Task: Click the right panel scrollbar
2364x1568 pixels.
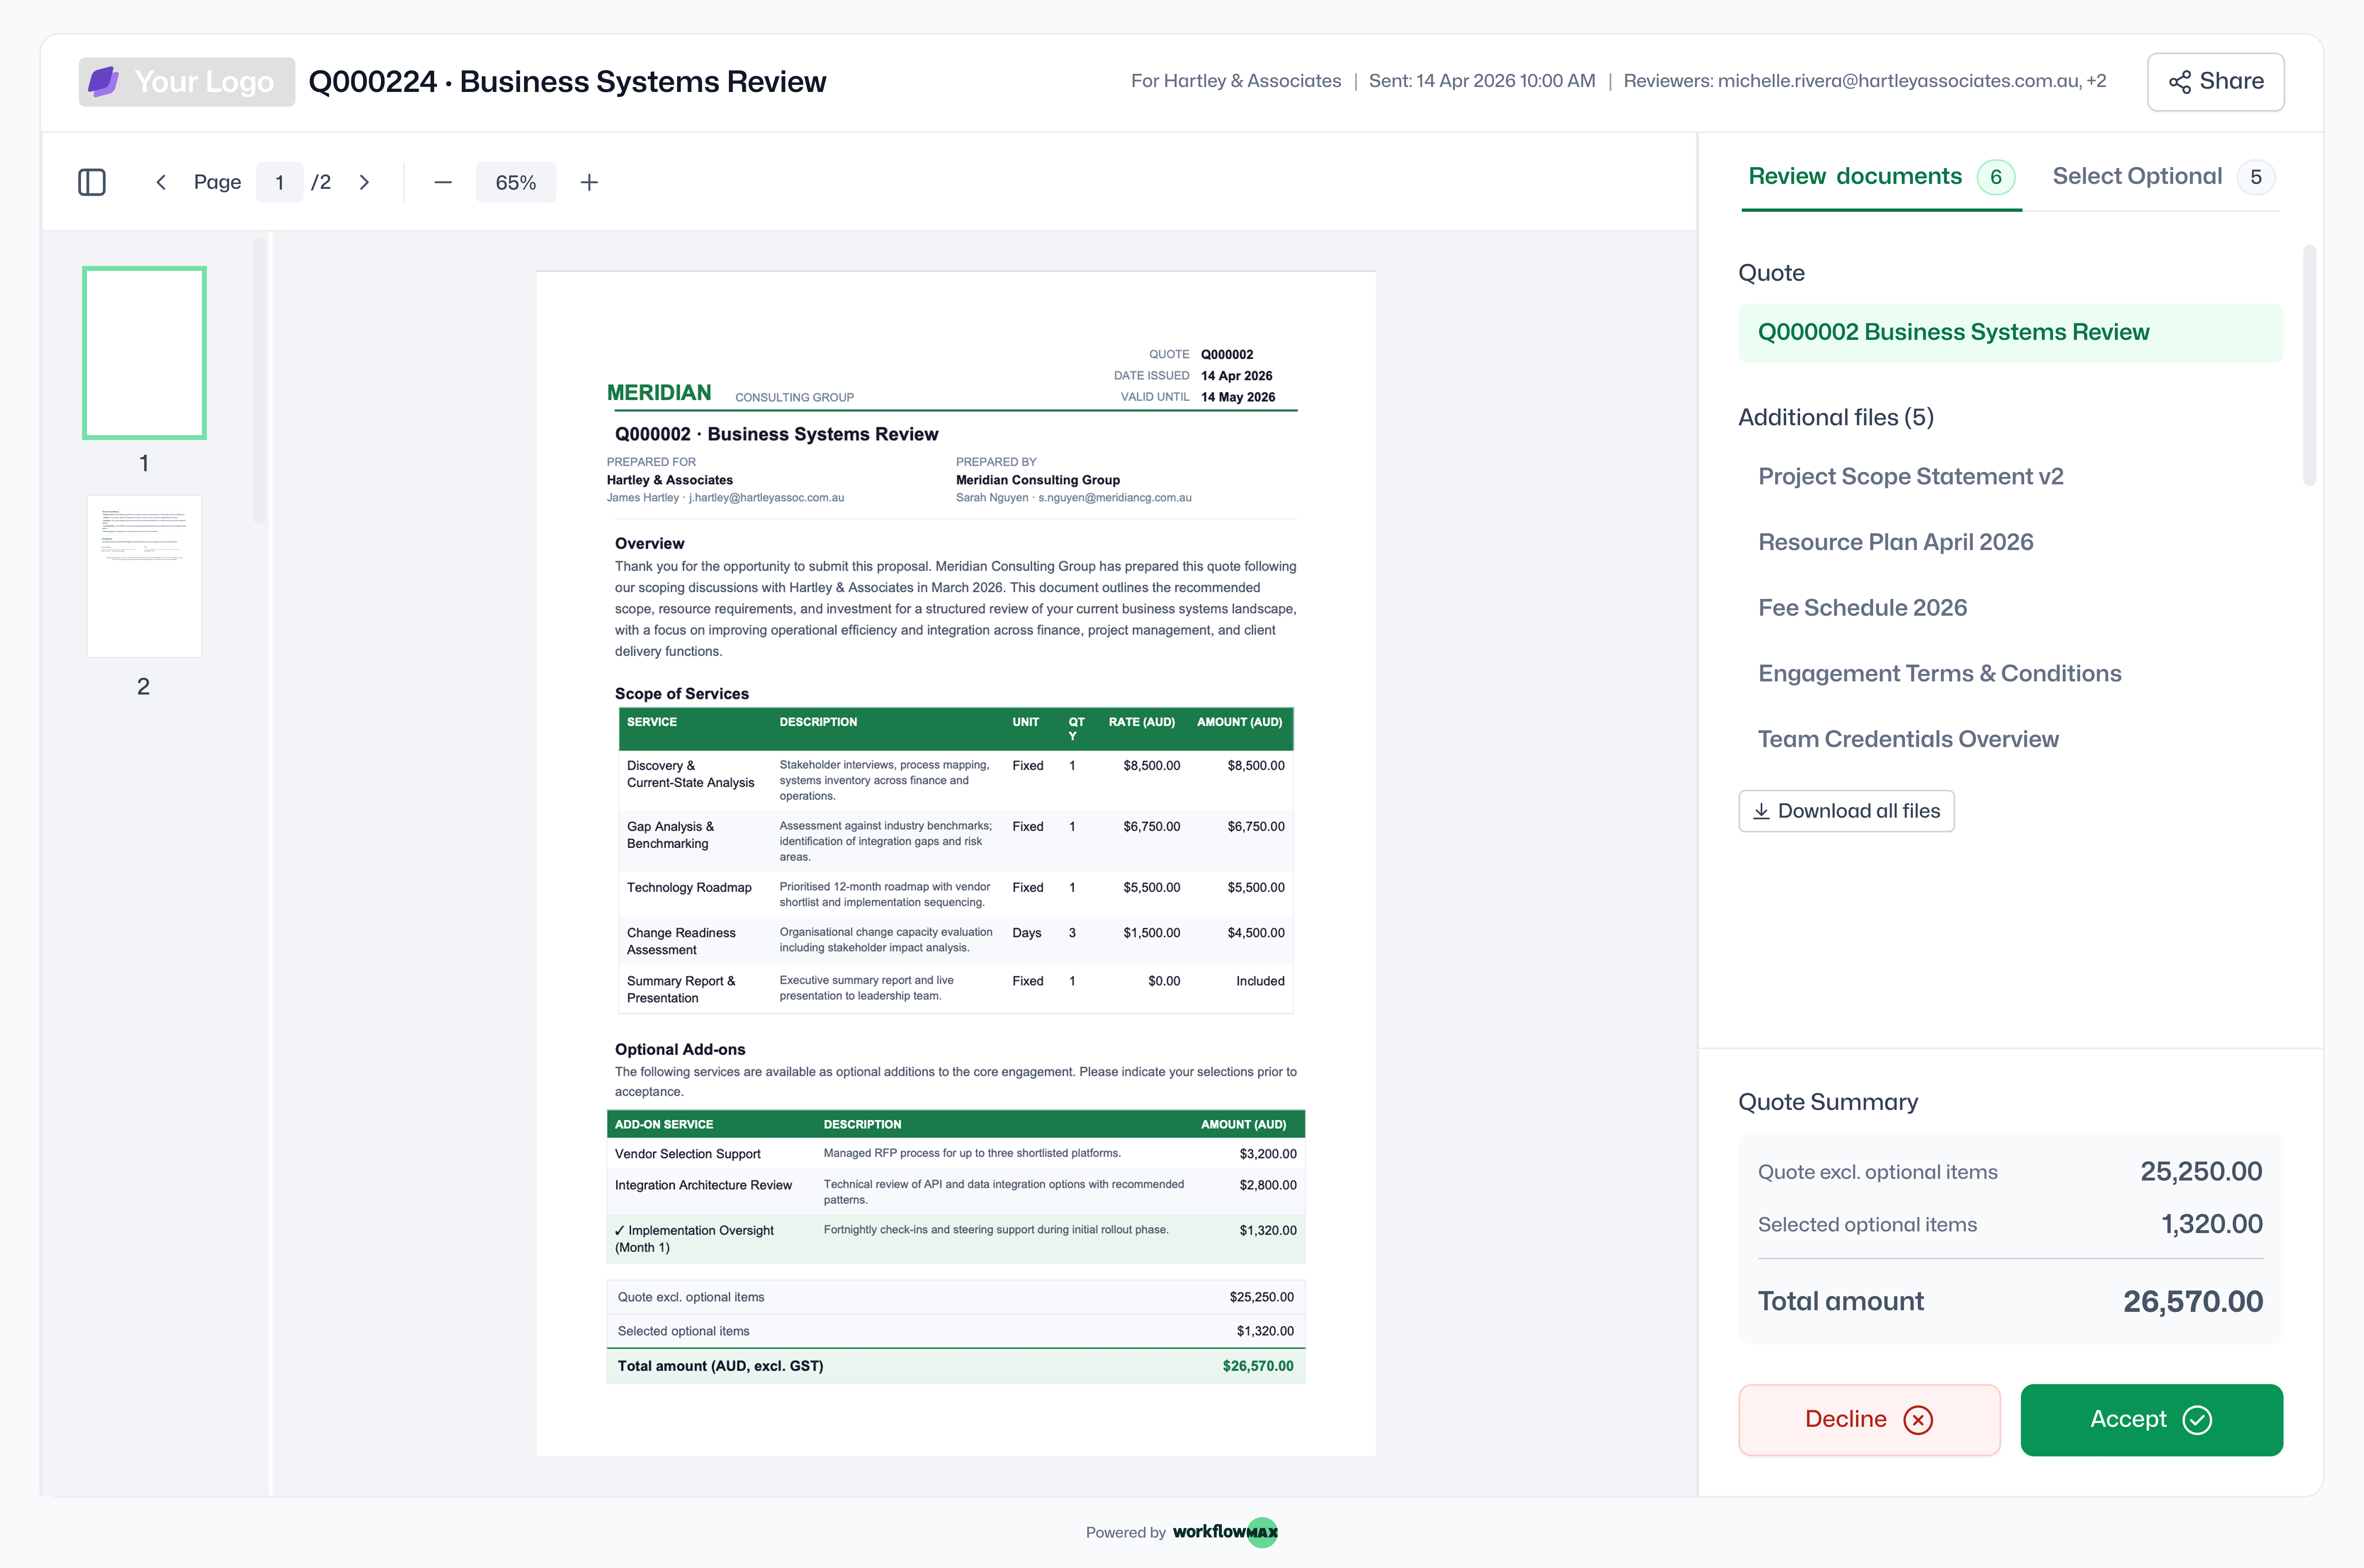Action: tap(2309, 365)
